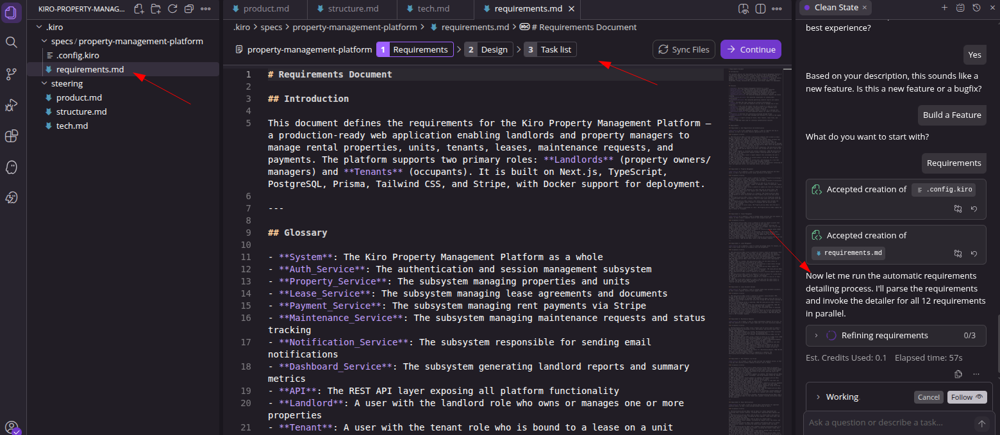Open the preview icon in editor toolbar

pyautogui.click(x=744, y=8)
